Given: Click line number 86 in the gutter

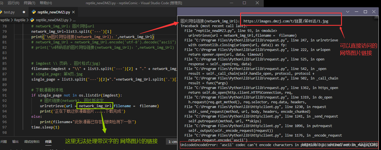Looking at the screenshot, I should pyautogui.click(x=4, y=69).
